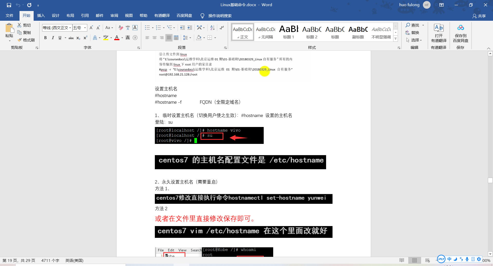
Task: Apply the 标题 1 style
Action: pos(288,31)
